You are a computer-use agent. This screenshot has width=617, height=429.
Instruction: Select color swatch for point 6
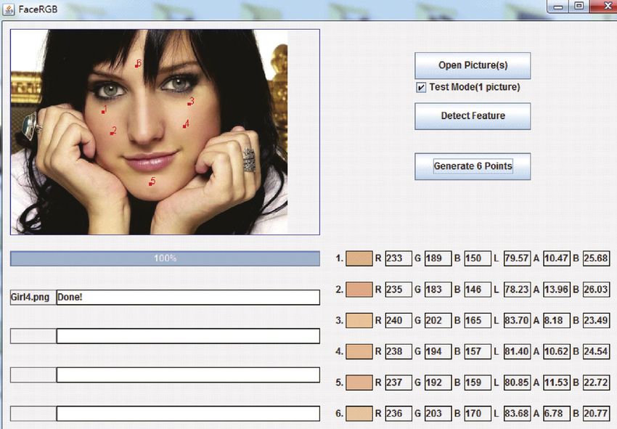coord(359,414)
